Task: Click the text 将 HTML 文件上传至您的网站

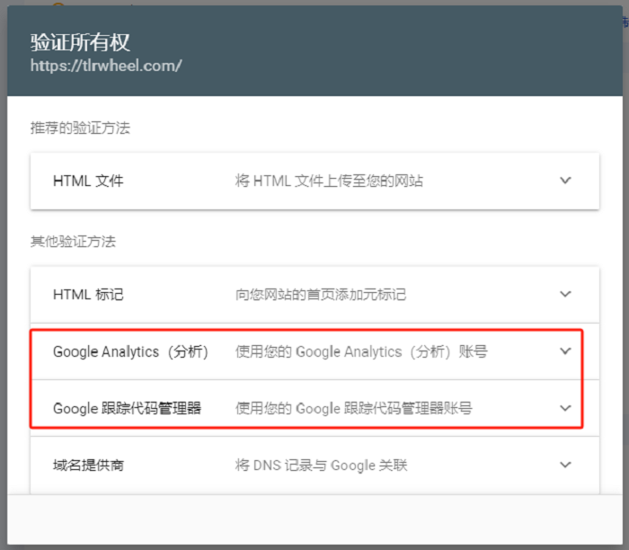Action: (x=329, y=181)
